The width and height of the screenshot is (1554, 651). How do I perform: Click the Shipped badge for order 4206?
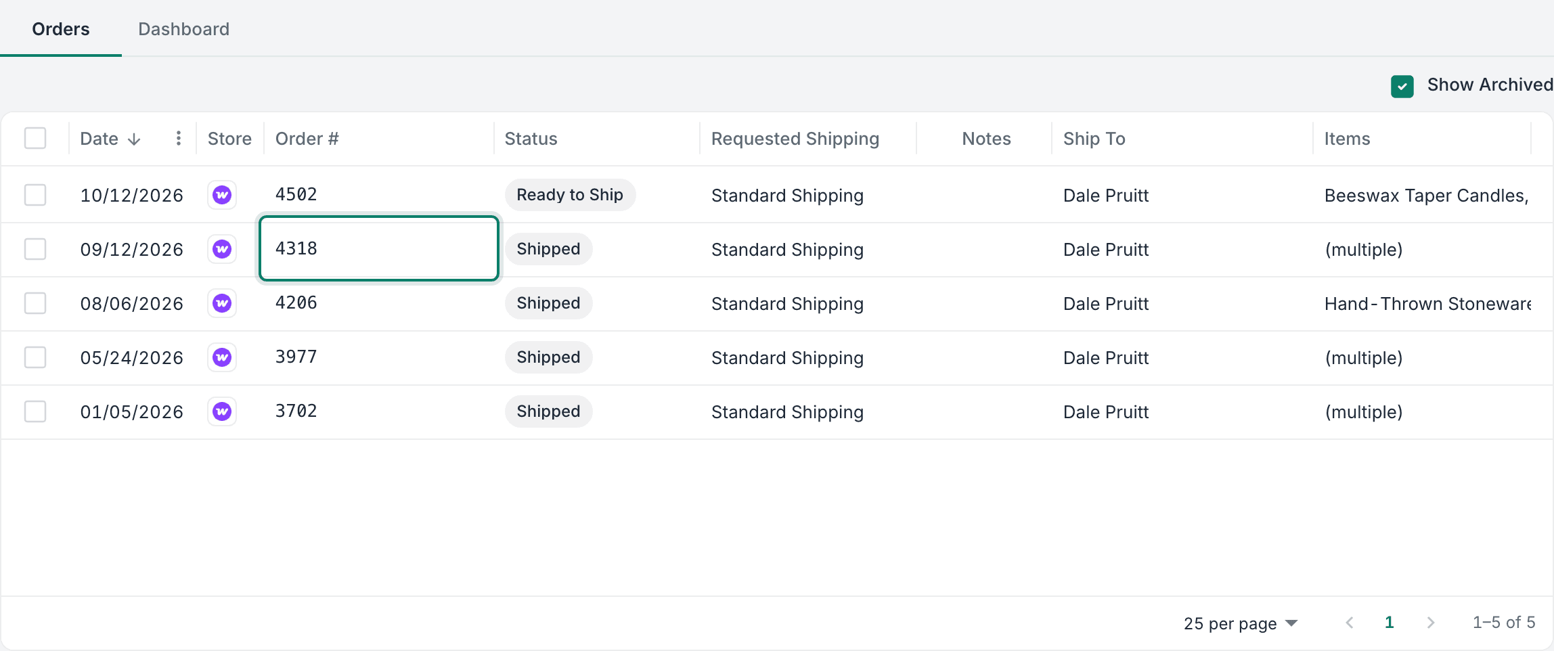tap(549, 303)
